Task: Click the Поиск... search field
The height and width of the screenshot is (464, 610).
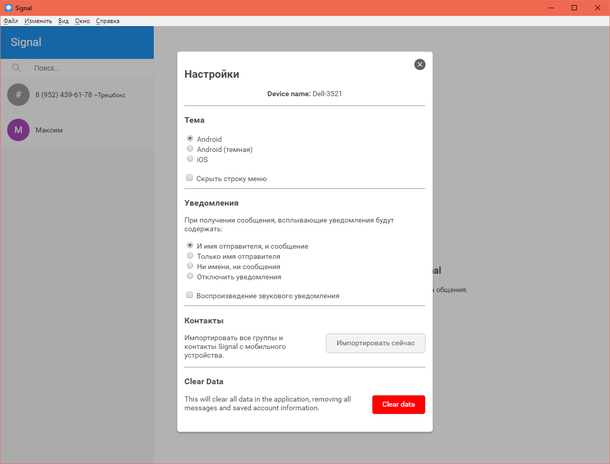Action: point(77,68)
